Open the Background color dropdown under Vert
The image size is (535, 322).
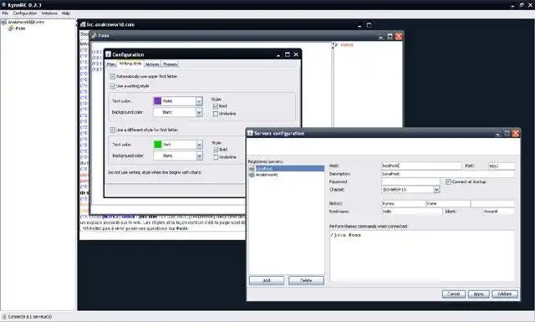pos(199,156)
